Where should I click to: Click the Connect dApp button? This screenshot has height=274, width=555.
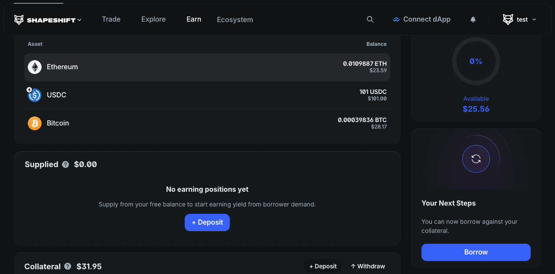point(421,19)
